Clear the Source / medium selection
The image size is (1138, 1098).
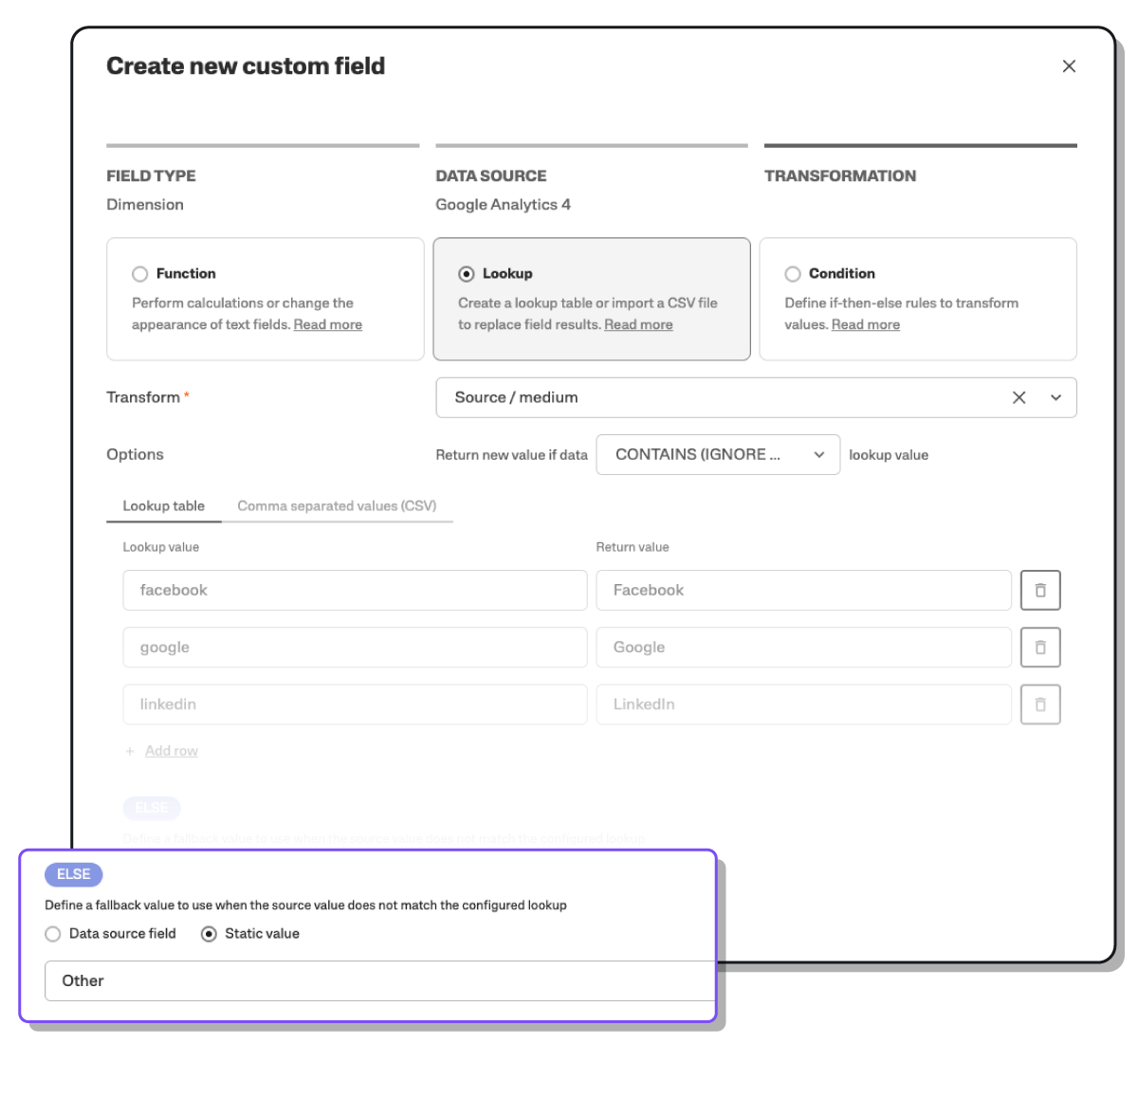click(1019, 398)
